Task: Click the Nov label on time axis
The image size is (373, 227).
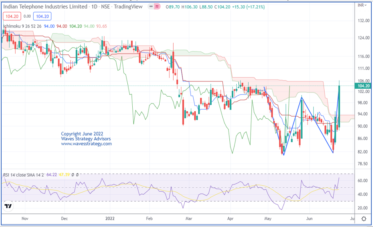Action: tap(25, 218)
